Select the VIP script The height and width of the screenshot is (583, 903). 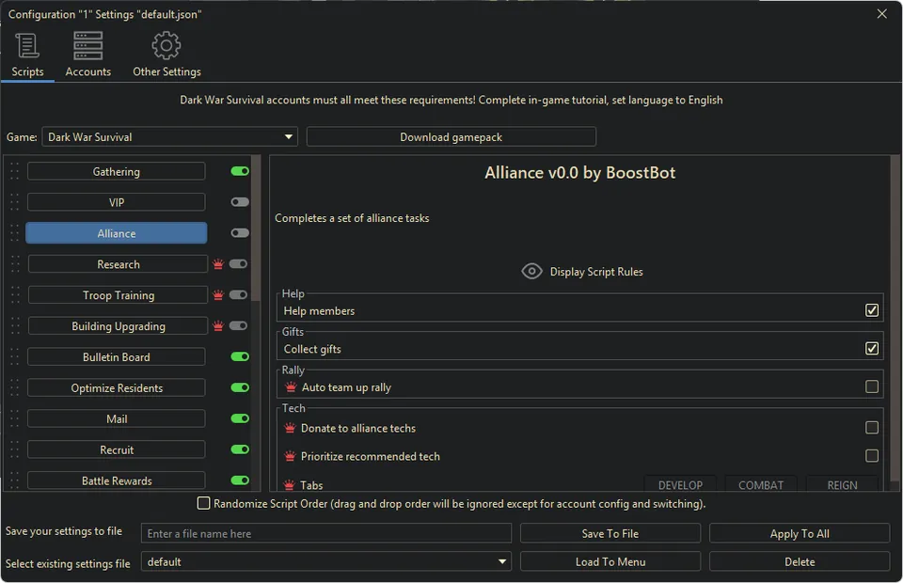pos(117,202)
